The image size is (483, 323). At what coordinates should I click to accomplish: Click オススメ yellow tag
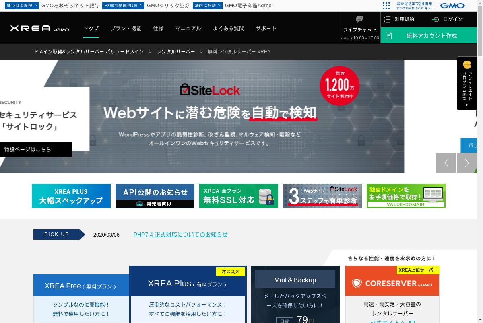point(231,272)
